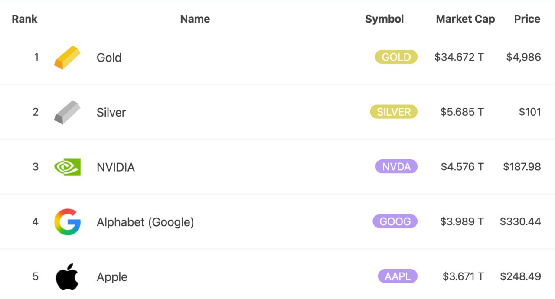The width and height of the screenshot is (555, 299).
Task: Sort table by Price header
Action: click(x=527, y=19)
